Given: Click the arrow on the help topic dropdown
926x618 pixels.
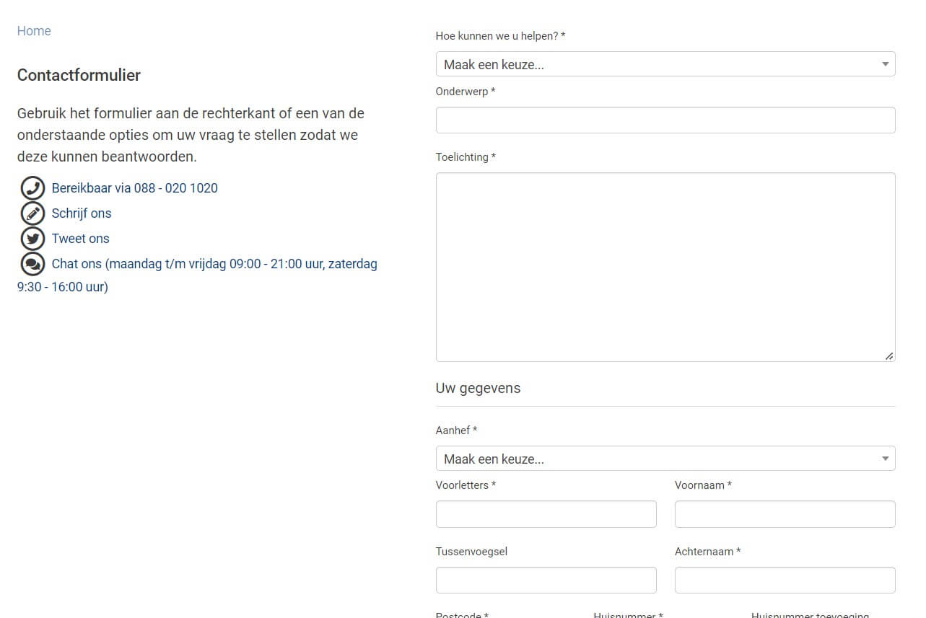Looking at the screenshot, I should 886,64.
